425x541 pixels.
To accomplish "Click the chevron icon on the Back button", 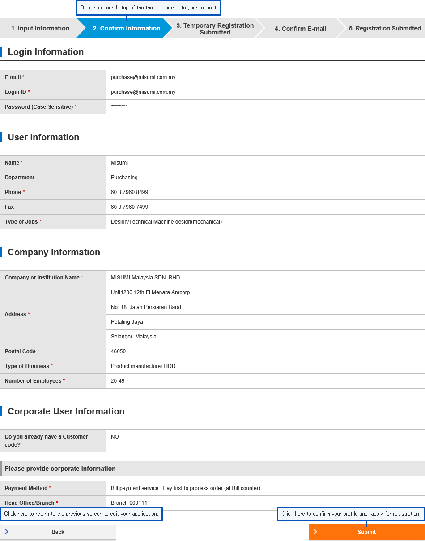I will coord(7,532).
